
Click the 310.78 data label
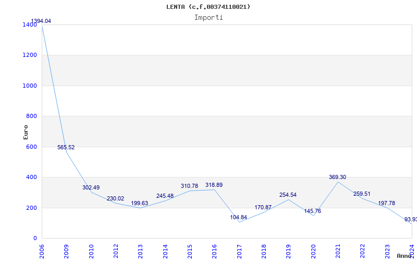pyautogui.click(x=189, y=186)
